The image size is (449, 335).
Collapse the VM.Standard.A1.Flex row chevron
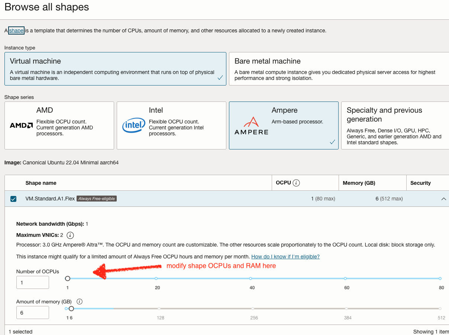click(443, 199)
